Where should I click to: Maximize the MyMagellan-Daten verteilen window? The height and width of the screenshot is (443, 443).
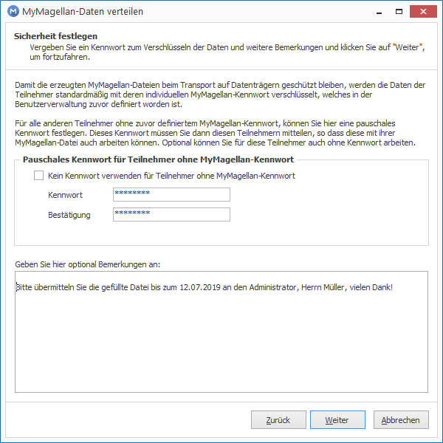399,12
